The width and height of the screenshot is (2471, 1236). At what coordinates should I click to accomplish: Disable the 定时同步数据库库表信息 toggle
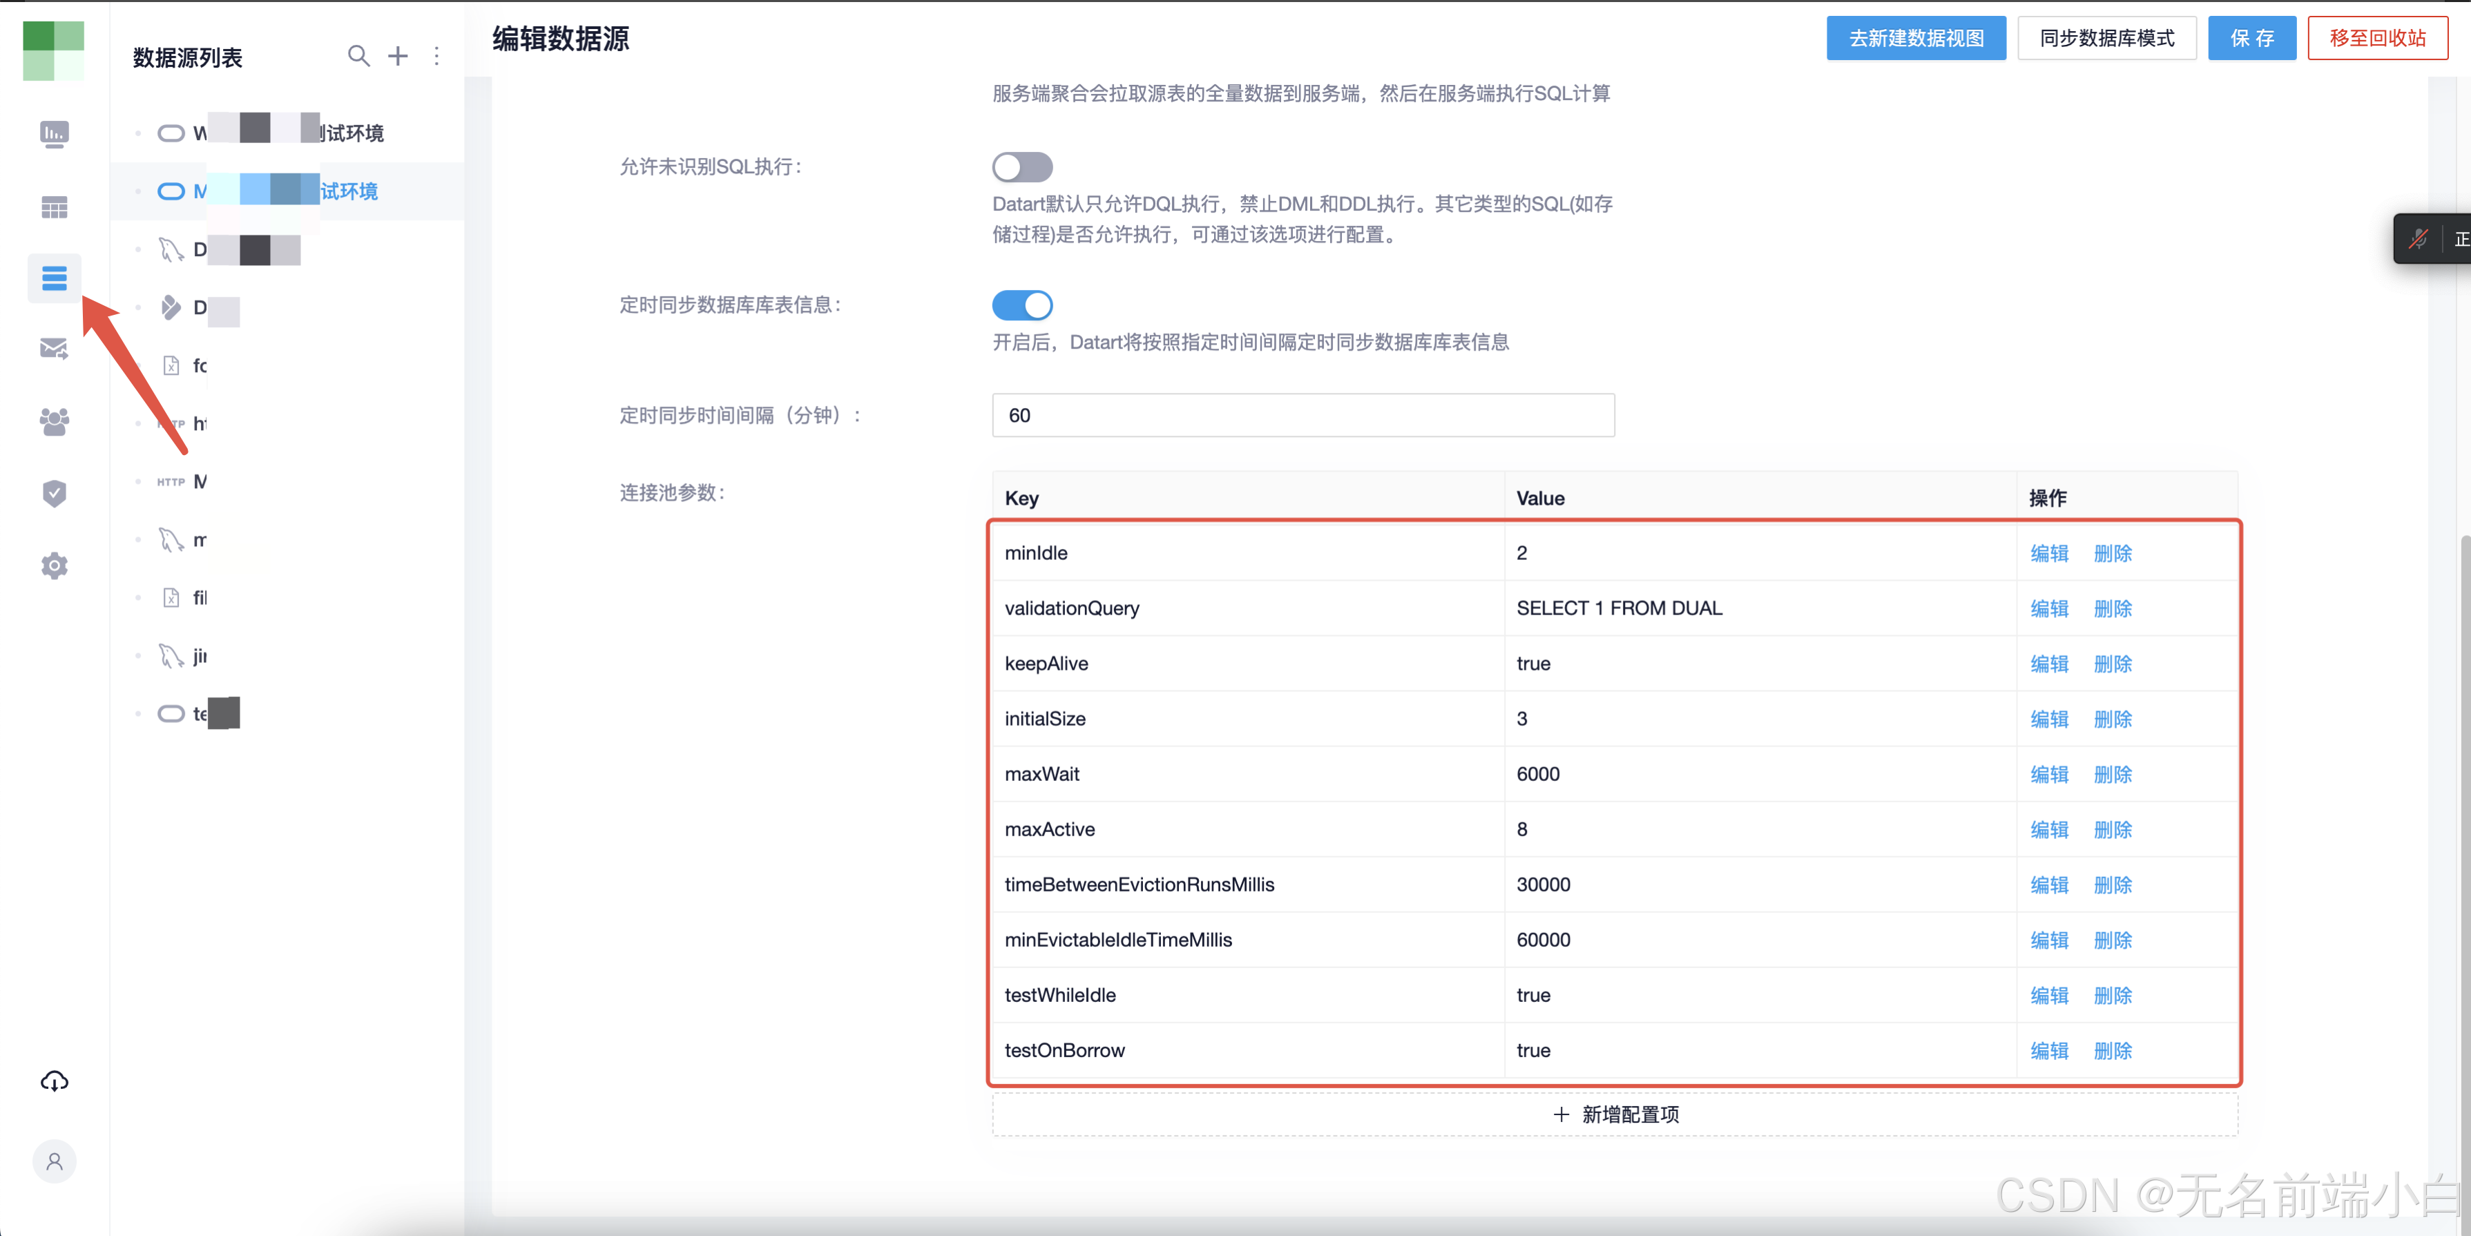pyautogui.click(x=1023, y=305)
